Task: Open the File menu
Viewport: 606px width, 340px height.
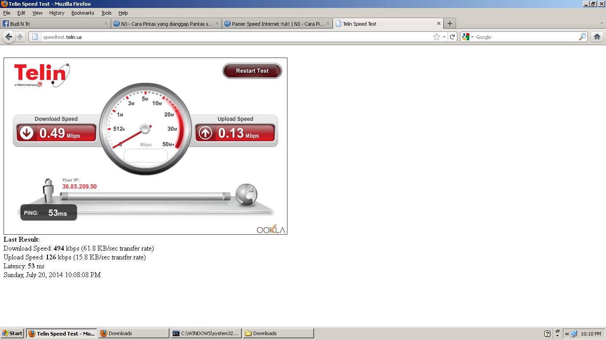Action: point(7,13)
